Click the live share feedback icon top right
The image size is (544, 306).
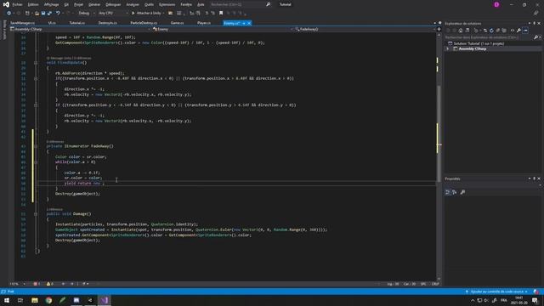coord(535,14)
